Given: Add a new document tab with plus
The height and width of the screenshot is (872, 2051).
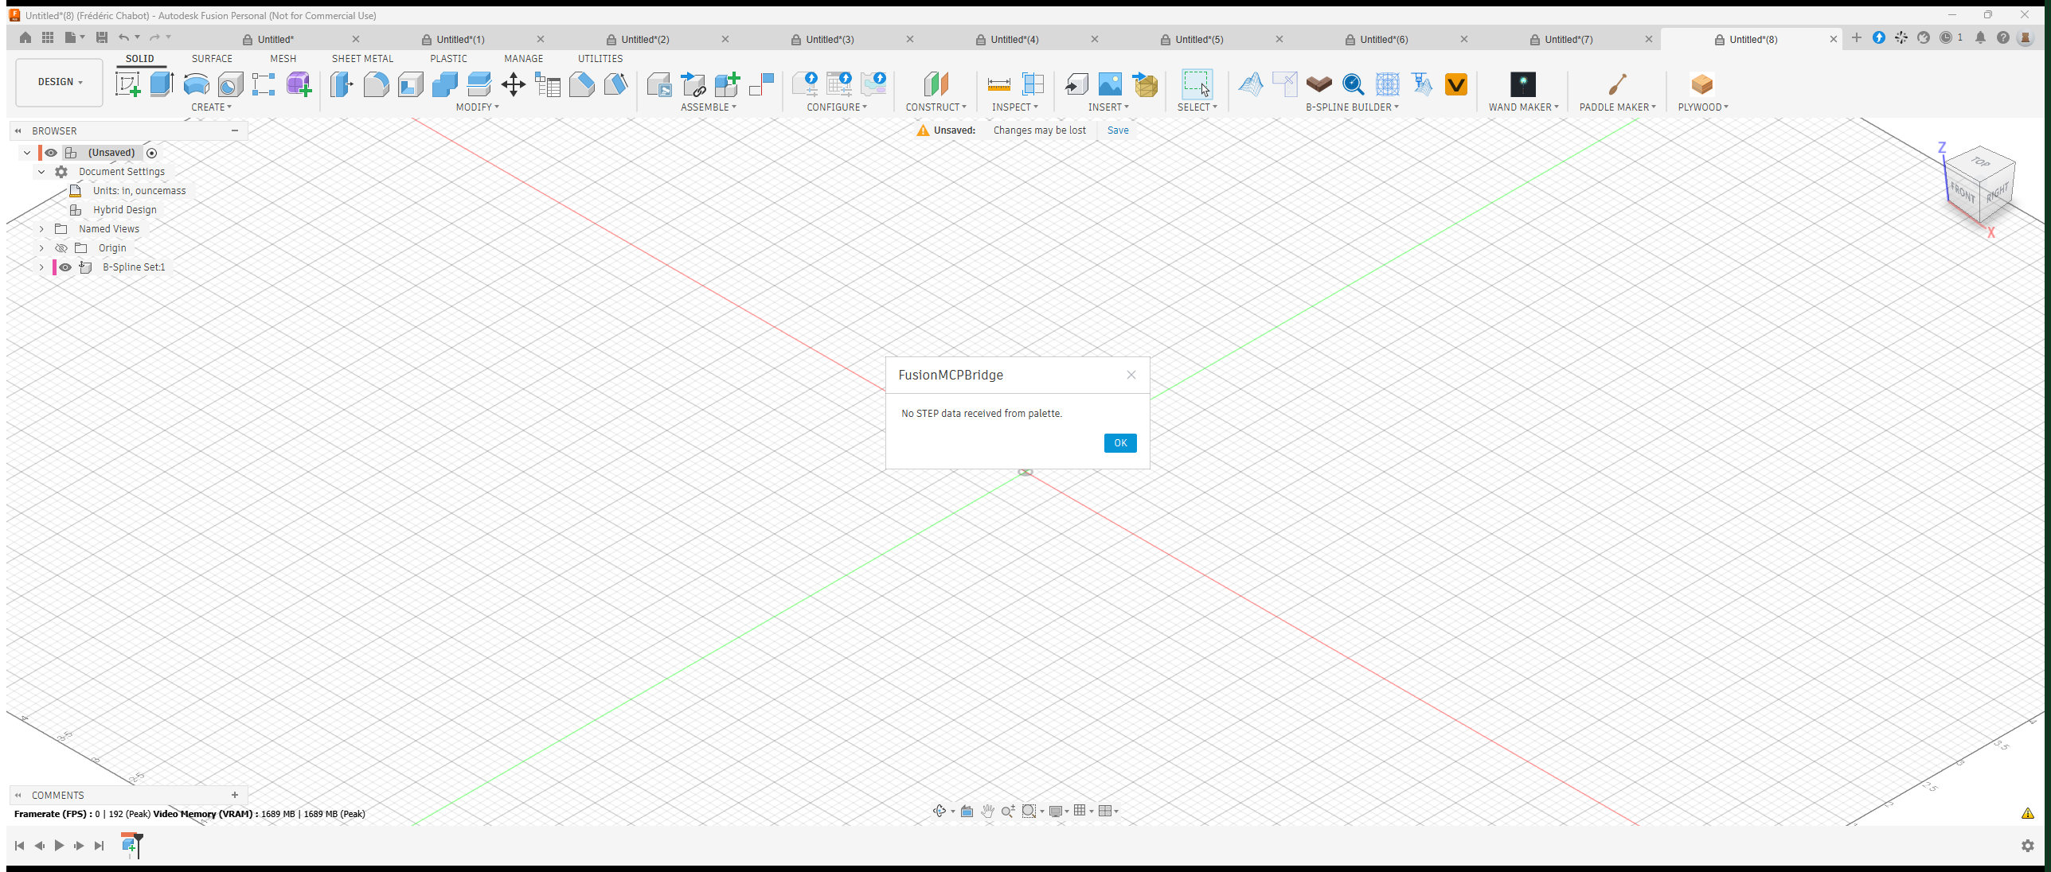Looking at the screenshot, I should 1857,37.
